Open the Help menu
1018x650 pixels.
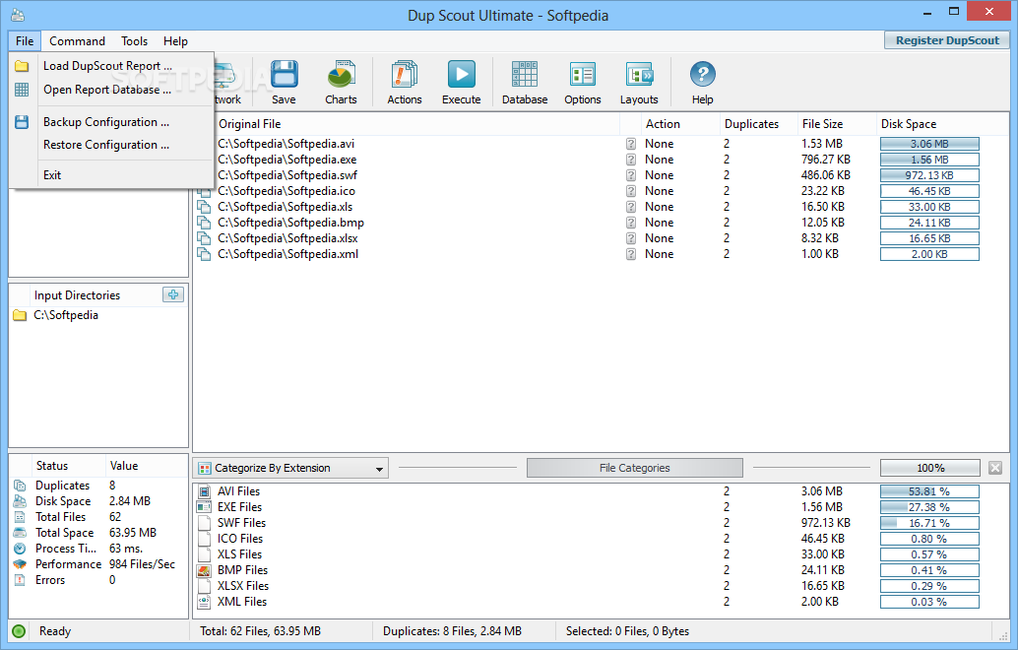click(175, 41)
